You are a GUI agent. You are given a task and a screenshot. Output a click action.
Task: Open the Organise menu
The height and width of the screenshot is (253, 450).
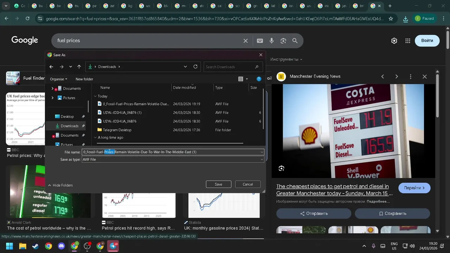(x=58, y=79)
